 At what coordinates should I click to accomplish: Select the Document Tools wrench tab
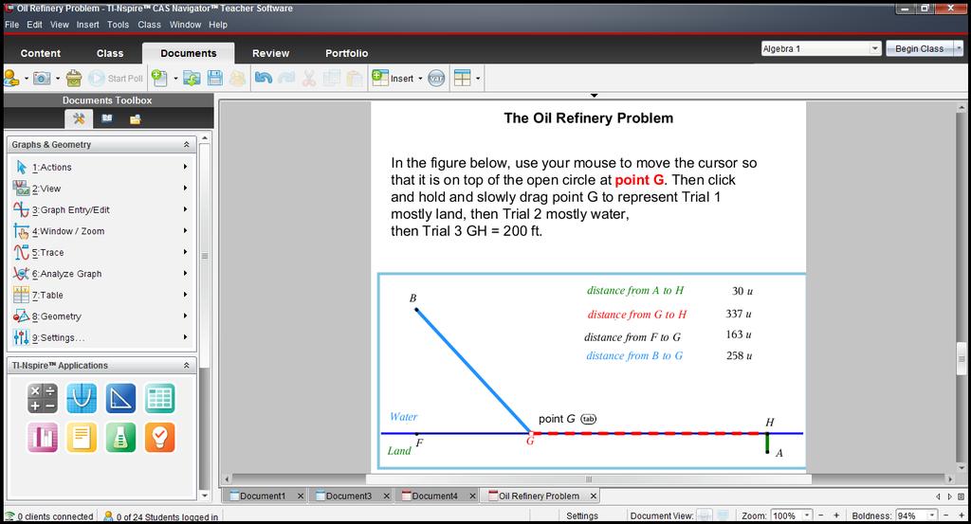(x=79, y=118)
